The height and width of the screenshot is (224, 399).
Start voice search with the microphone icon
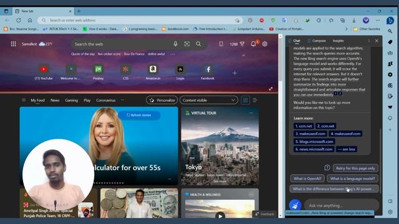[176, 44]
